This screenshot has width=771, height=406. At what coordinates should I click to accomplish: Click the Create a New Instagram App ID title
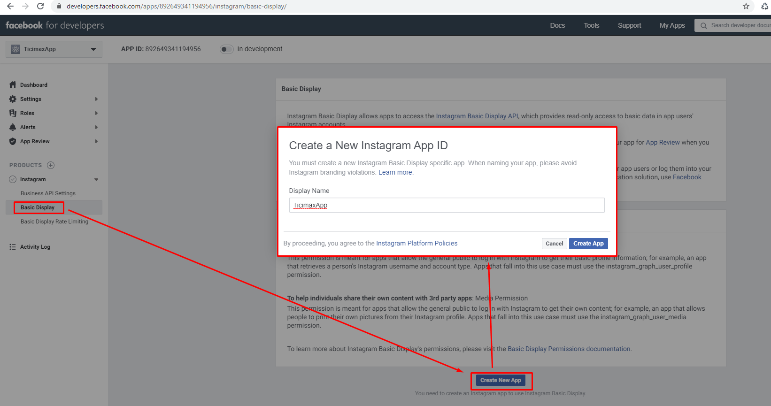coord(368,146)
